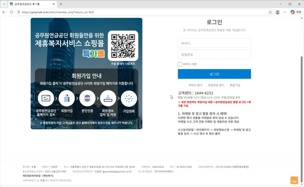Click the orange TOP scroll-up icon
Image resolution: width=304 pixels, height=187 pixels.
[294, 180]
